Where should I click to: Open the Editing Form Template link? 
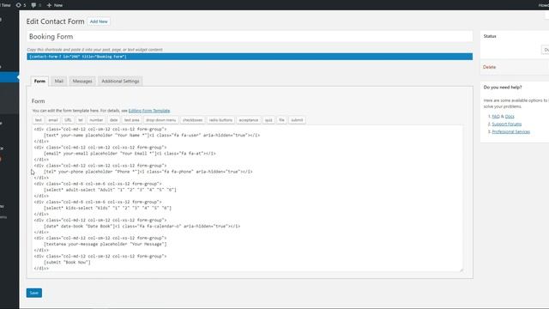(149, 111)
